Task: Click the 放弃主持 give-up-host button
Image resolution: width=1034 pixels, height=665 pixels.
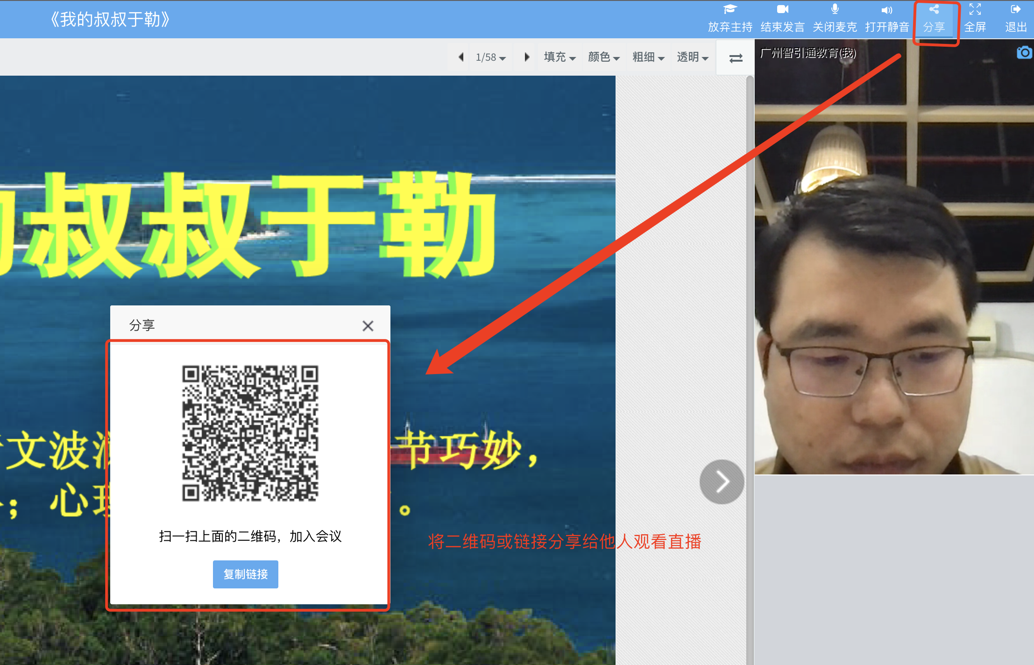Action: pyautogui.click(x=730, y=19)
